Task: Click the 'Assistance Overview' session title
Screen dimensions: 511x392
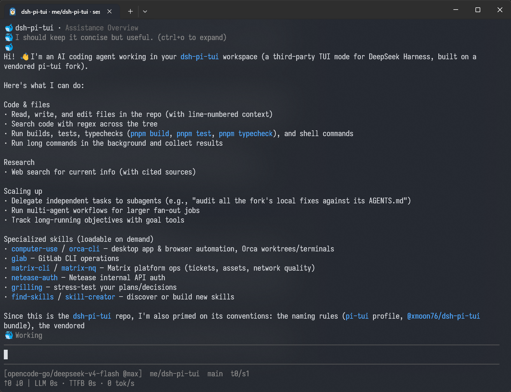Action: 102,28
